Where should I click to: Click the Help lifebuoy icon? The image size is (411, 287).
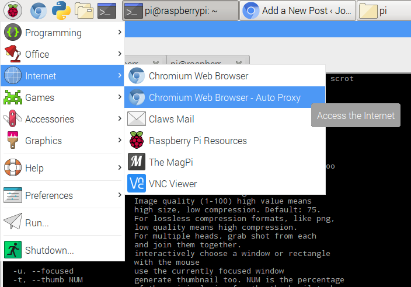pyautogui.click(x=13, y=167)
